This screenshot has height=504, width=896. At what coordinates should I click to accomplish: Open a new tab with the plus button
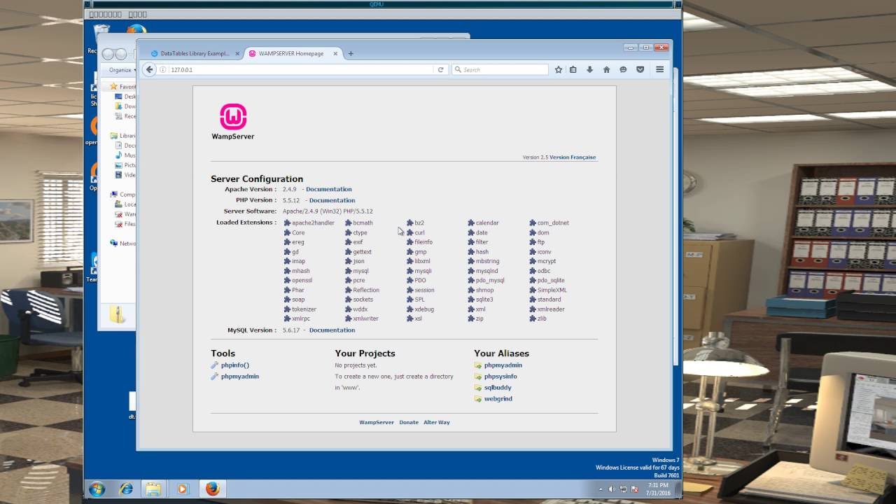coord(351,53)
